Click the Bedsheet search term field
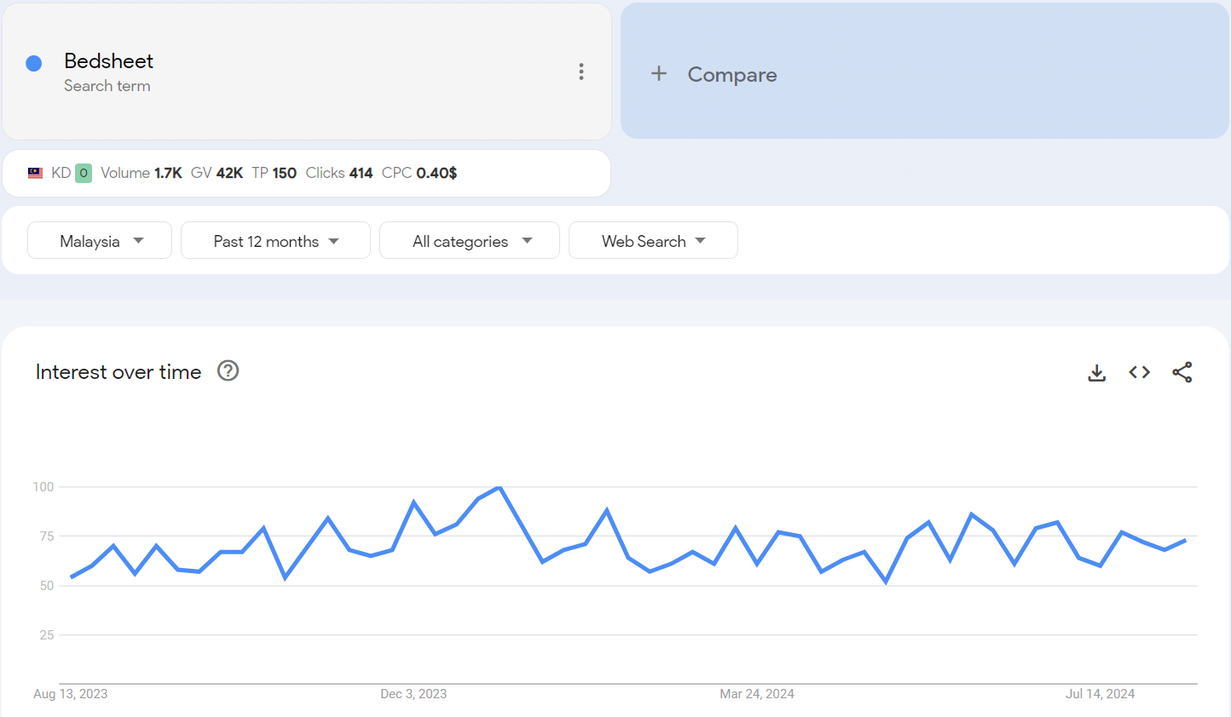The image size is (1231, 717). tap(109, 61)
